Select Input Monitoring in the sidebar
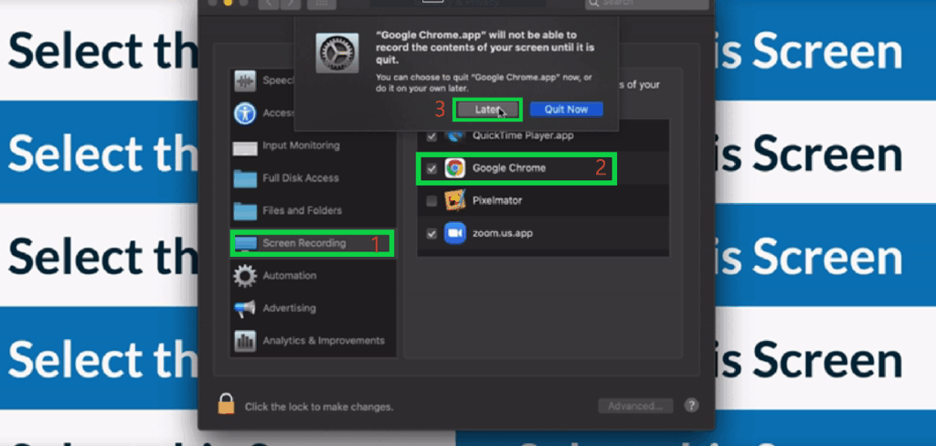This screenshot has width=936, height=446. coord(300,145)
